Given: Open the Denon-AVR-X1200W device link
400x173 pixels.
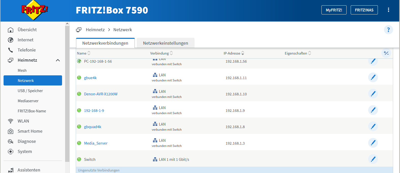Looking at the screenshot, I should [101, 94].
